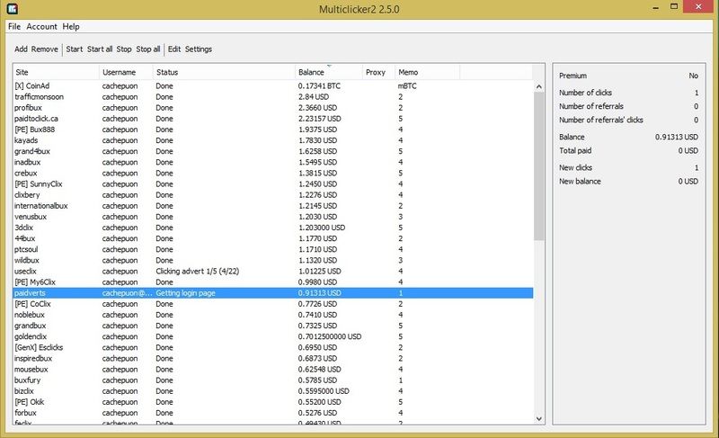Click the highlighted paidverts row
The height and width of the screenshot is (438, 719).
click(273, 293)
